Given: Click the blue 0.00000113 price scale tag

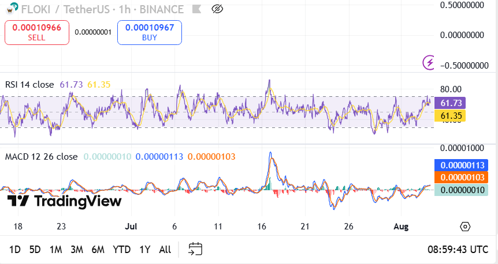Looking at the screenshot, I should point(461,165).
